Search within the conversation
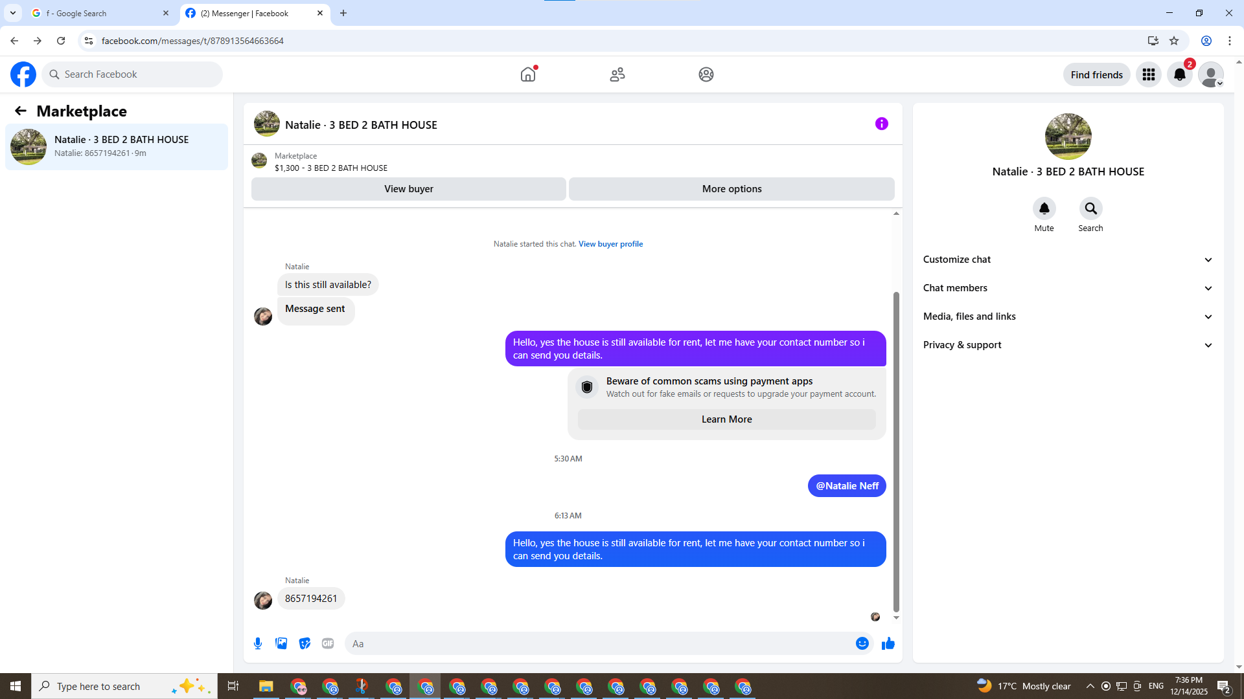Viewport: 1244px width, 699px height. click(x=1090, y=208)
